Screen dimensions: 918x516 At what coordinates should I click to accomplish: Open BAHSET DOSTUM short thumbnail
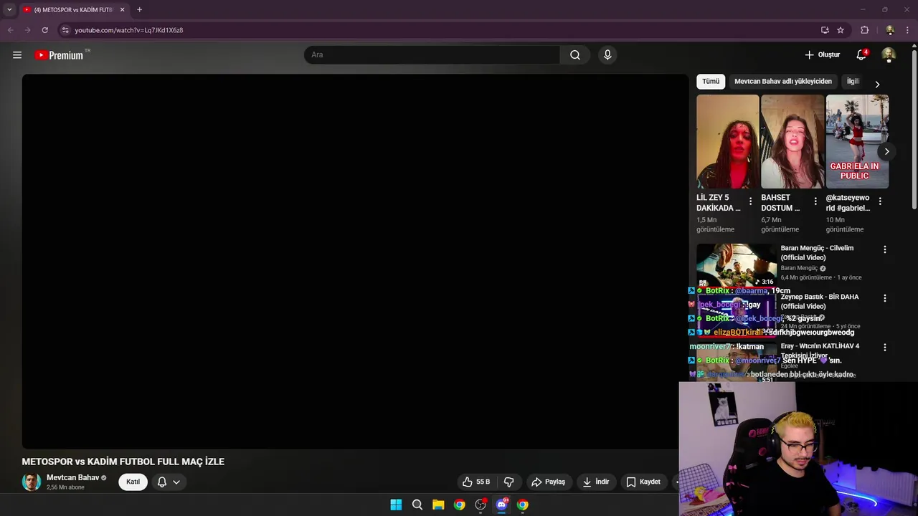click(x=792, y=141)
